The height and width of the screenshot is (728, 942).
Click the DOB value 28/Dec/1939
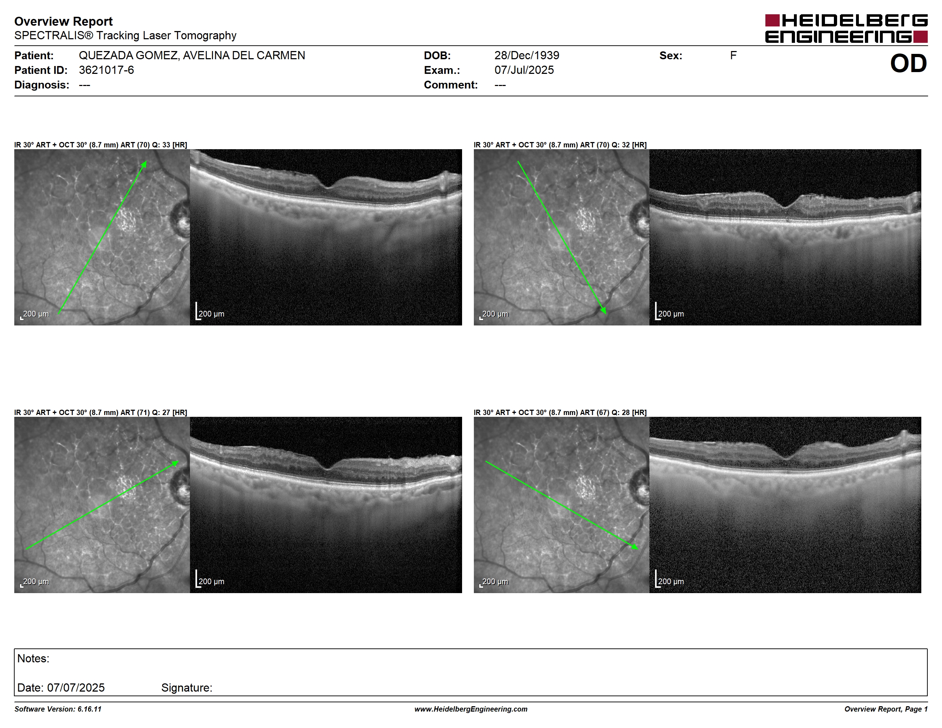[x=527, y=56]
